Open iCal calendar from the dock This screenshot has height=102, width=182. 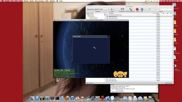click(x=77, y=98)
